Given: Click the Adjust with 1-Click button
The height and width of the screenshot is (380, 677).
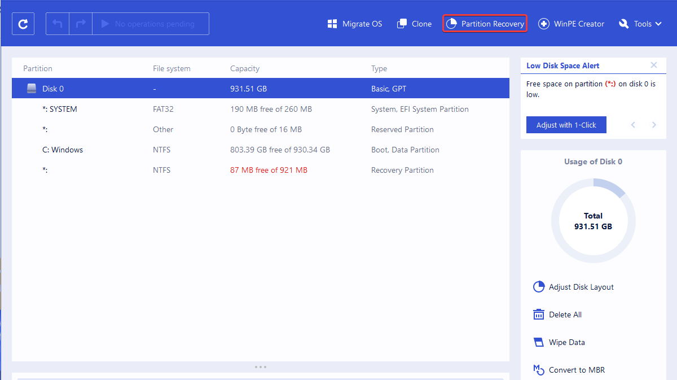Looking at the screenshot, I should point(566,125).
